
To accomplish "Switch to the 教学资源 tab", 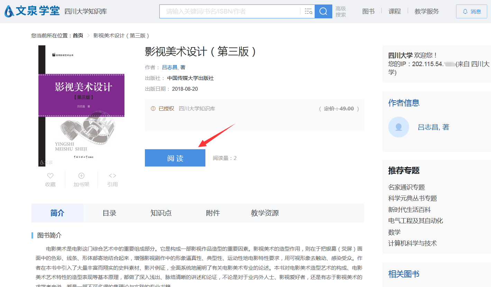I will coord(265,213).
